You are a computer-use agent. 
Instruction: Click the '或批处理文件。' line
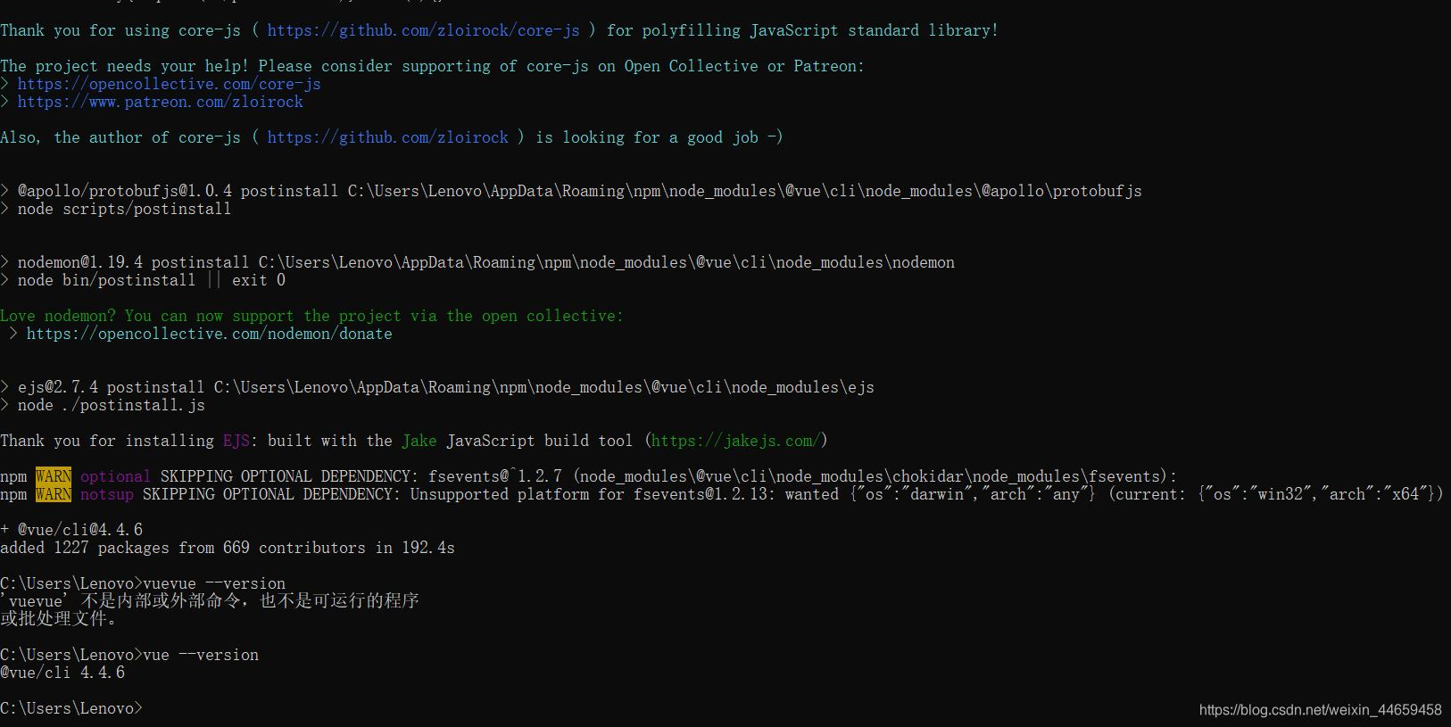pyautogui.click(x=58, y=619)
